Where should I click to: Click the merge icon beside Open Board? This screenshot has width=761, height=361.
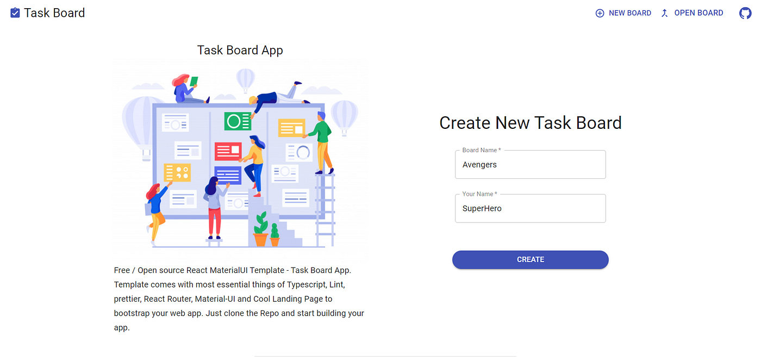(x=664, y=13)
